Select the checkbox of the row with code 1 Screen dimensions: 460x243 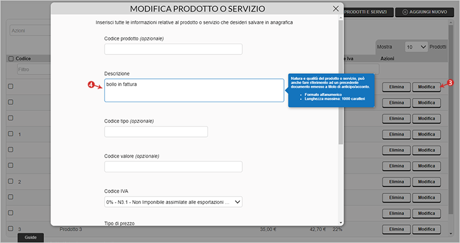point(11,134)
